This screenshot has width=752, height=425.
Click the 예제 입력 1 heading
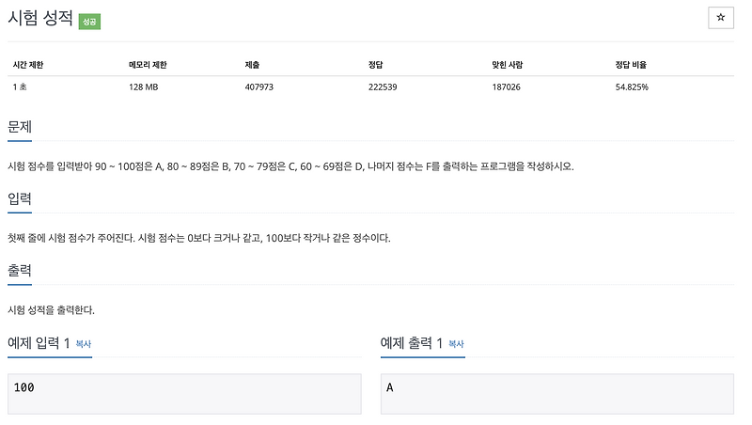point(39,343)
